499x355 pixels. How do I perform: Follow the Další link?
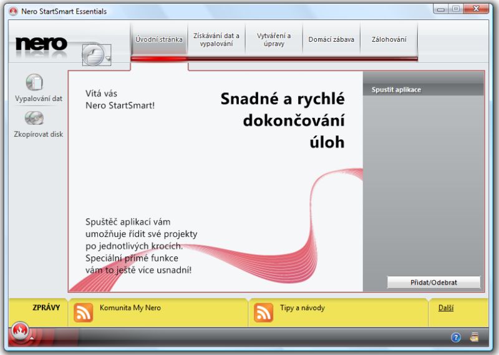pyautogui.click(x=446, y=308)
